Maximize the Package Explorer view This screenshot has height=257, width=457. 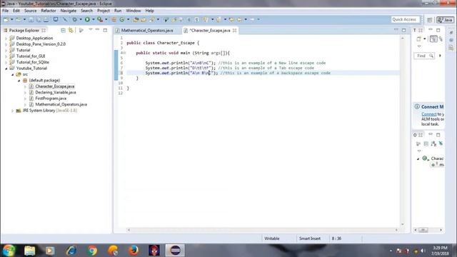pyautogui.click(x=105, y=30)
